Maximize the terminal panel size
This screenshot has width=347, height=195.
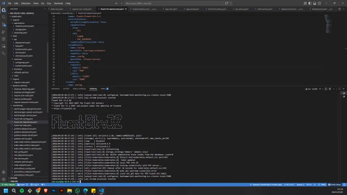(339, 89)
